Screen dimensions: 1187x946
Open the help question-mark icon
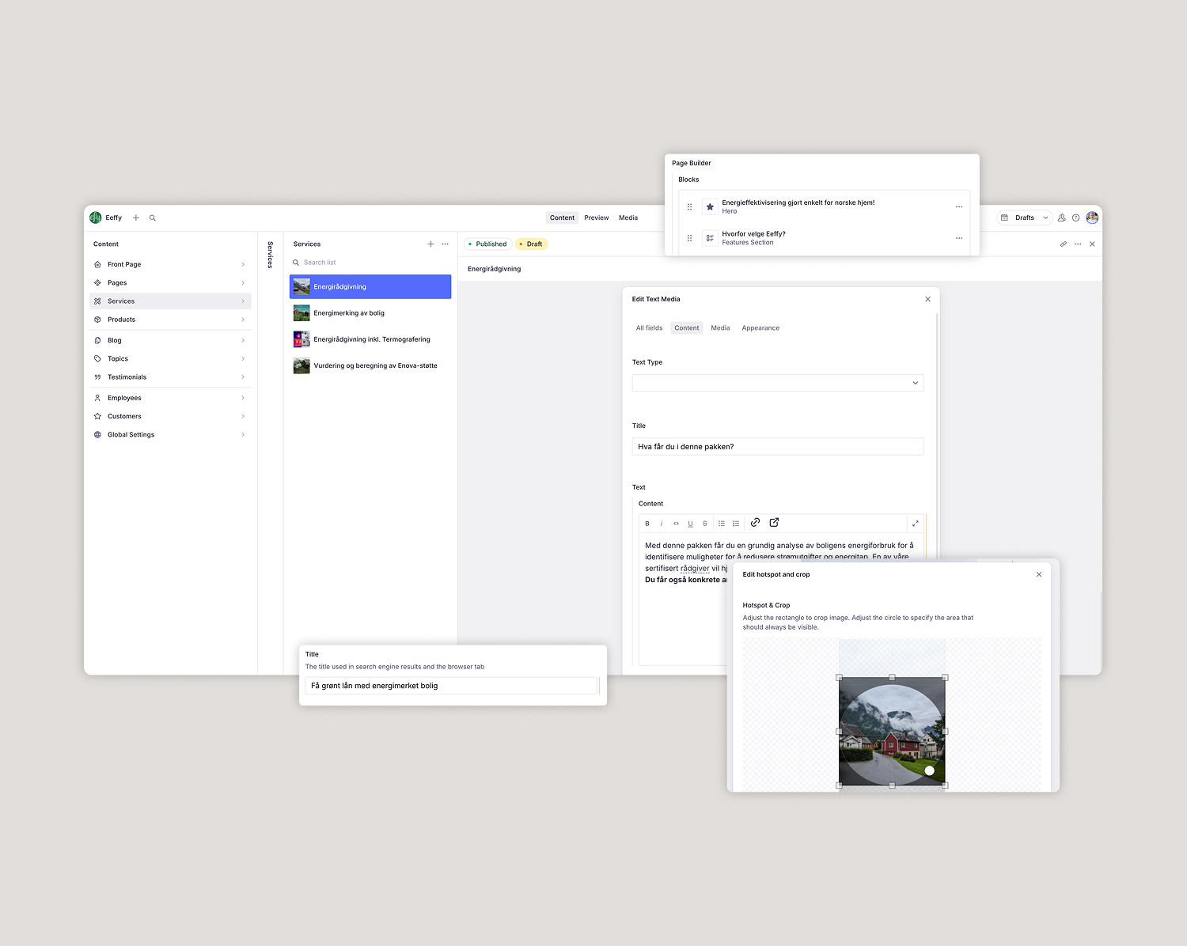point(1076,218)
